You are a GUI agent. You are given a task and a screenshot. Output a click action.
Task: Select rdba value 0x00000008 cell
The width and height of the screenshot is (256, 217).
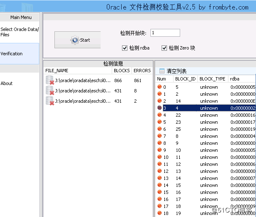(243, 192)
